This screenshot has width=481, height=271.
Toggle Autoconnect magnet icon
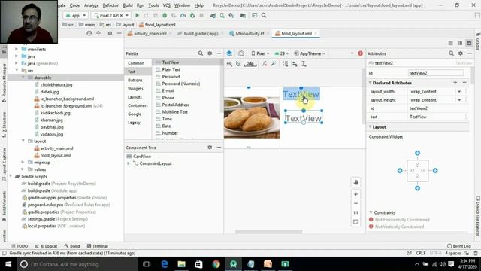pyautogui.click(x=238, y=64)
